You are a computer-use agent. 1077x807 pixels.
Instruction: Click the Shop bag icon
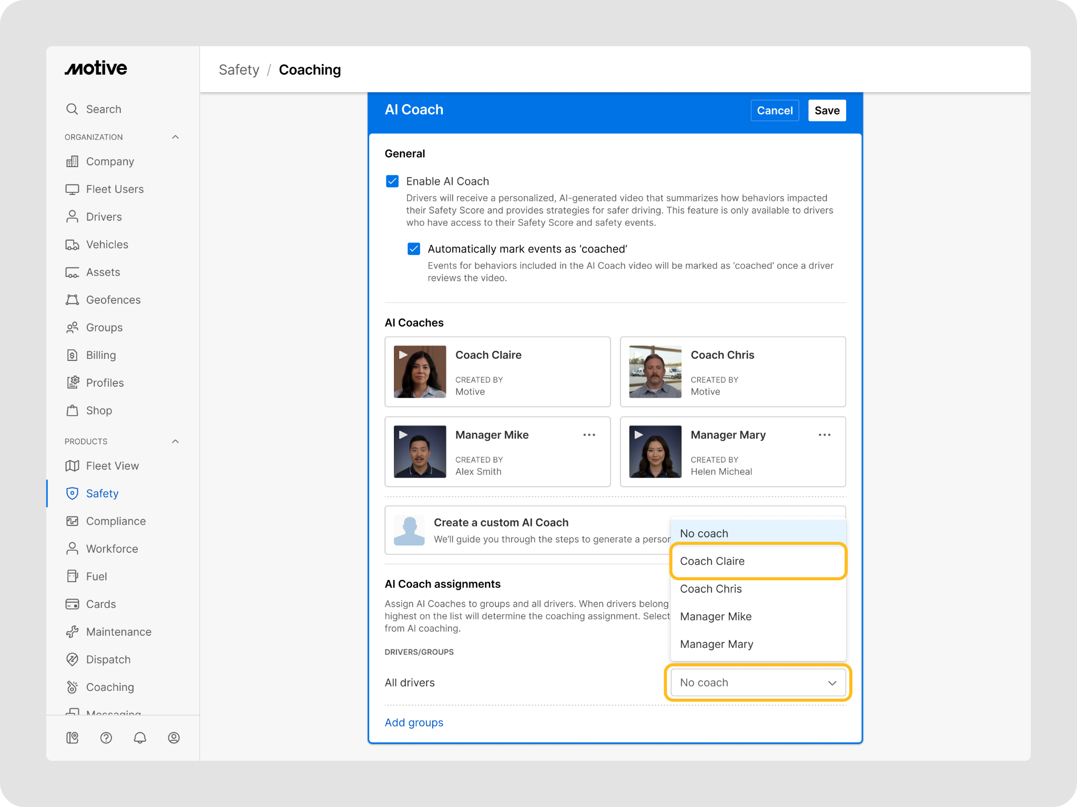coord(72,410)
